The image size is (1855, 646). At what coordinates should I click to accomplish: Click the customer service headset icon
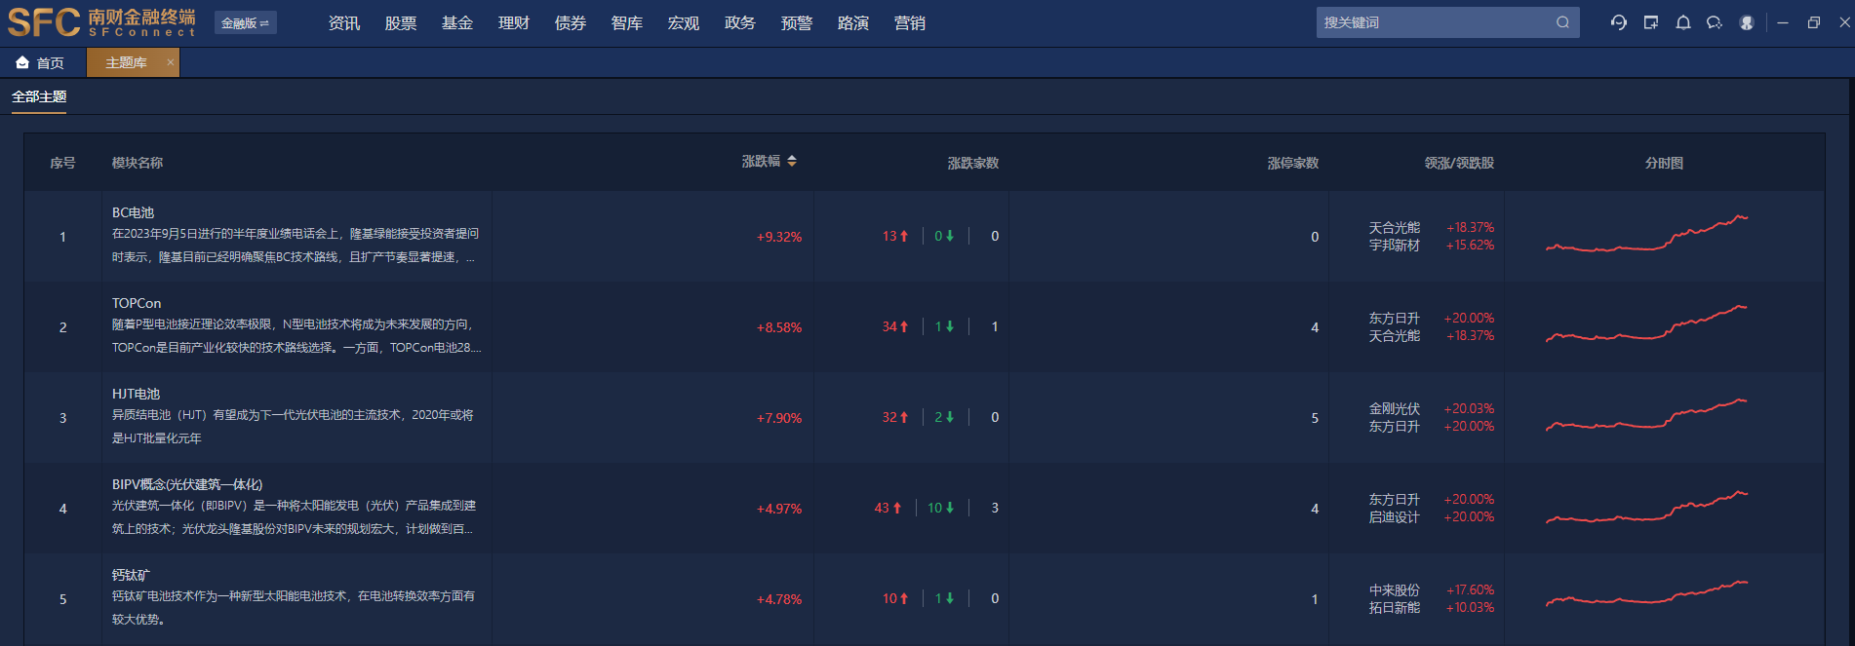click(x=1619, y=22)
